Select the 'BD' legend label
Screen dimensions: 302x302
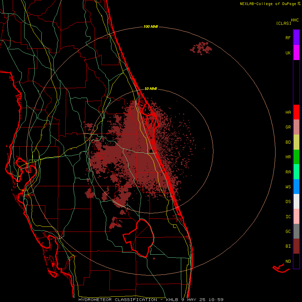pos(288,142)
